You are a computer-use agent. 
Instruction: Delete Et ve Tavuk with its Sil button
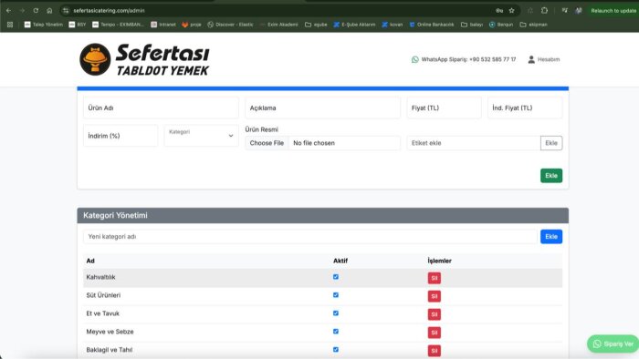coord(434,314)
